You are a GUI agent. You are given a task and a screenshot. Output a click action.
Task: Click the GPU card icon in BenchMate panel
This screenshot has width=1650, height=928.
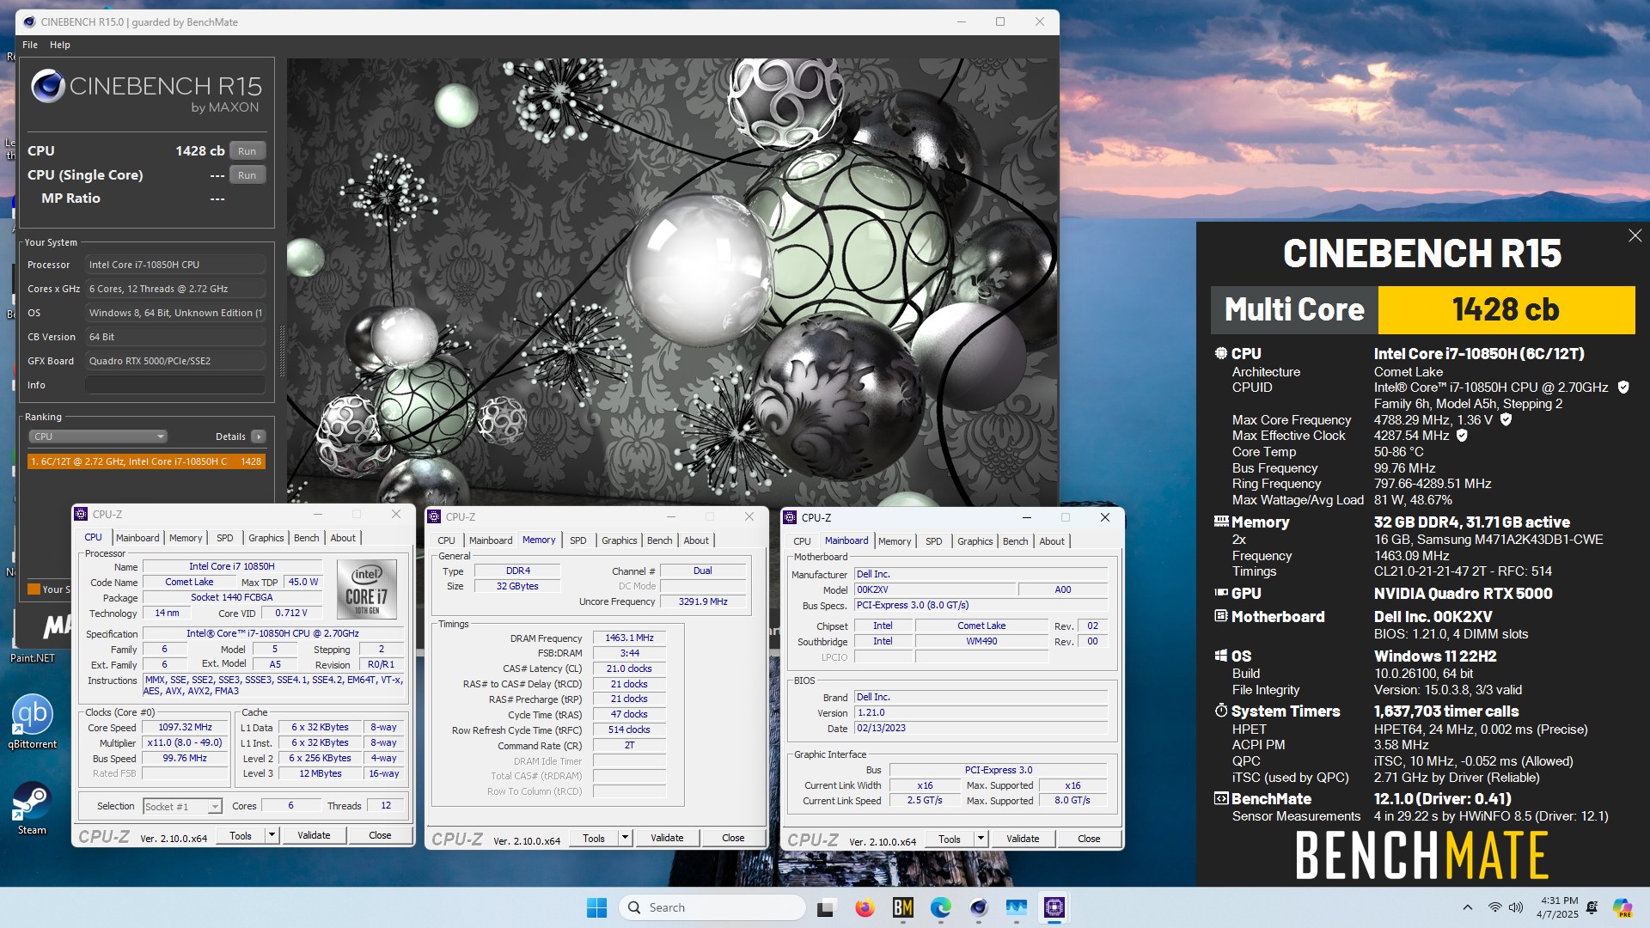[1220, 593]
